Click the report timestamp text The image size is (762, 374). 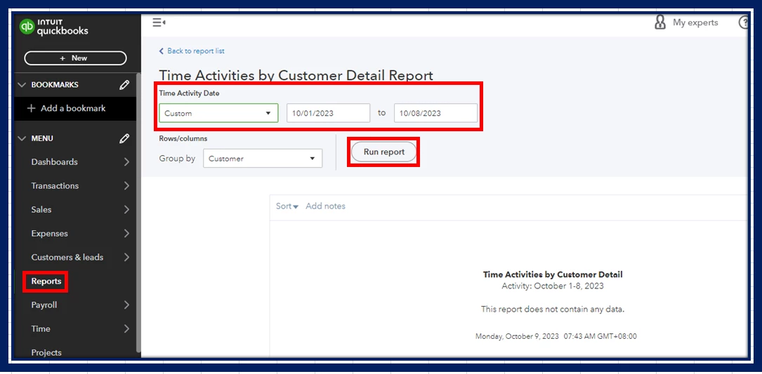point(556,336)
